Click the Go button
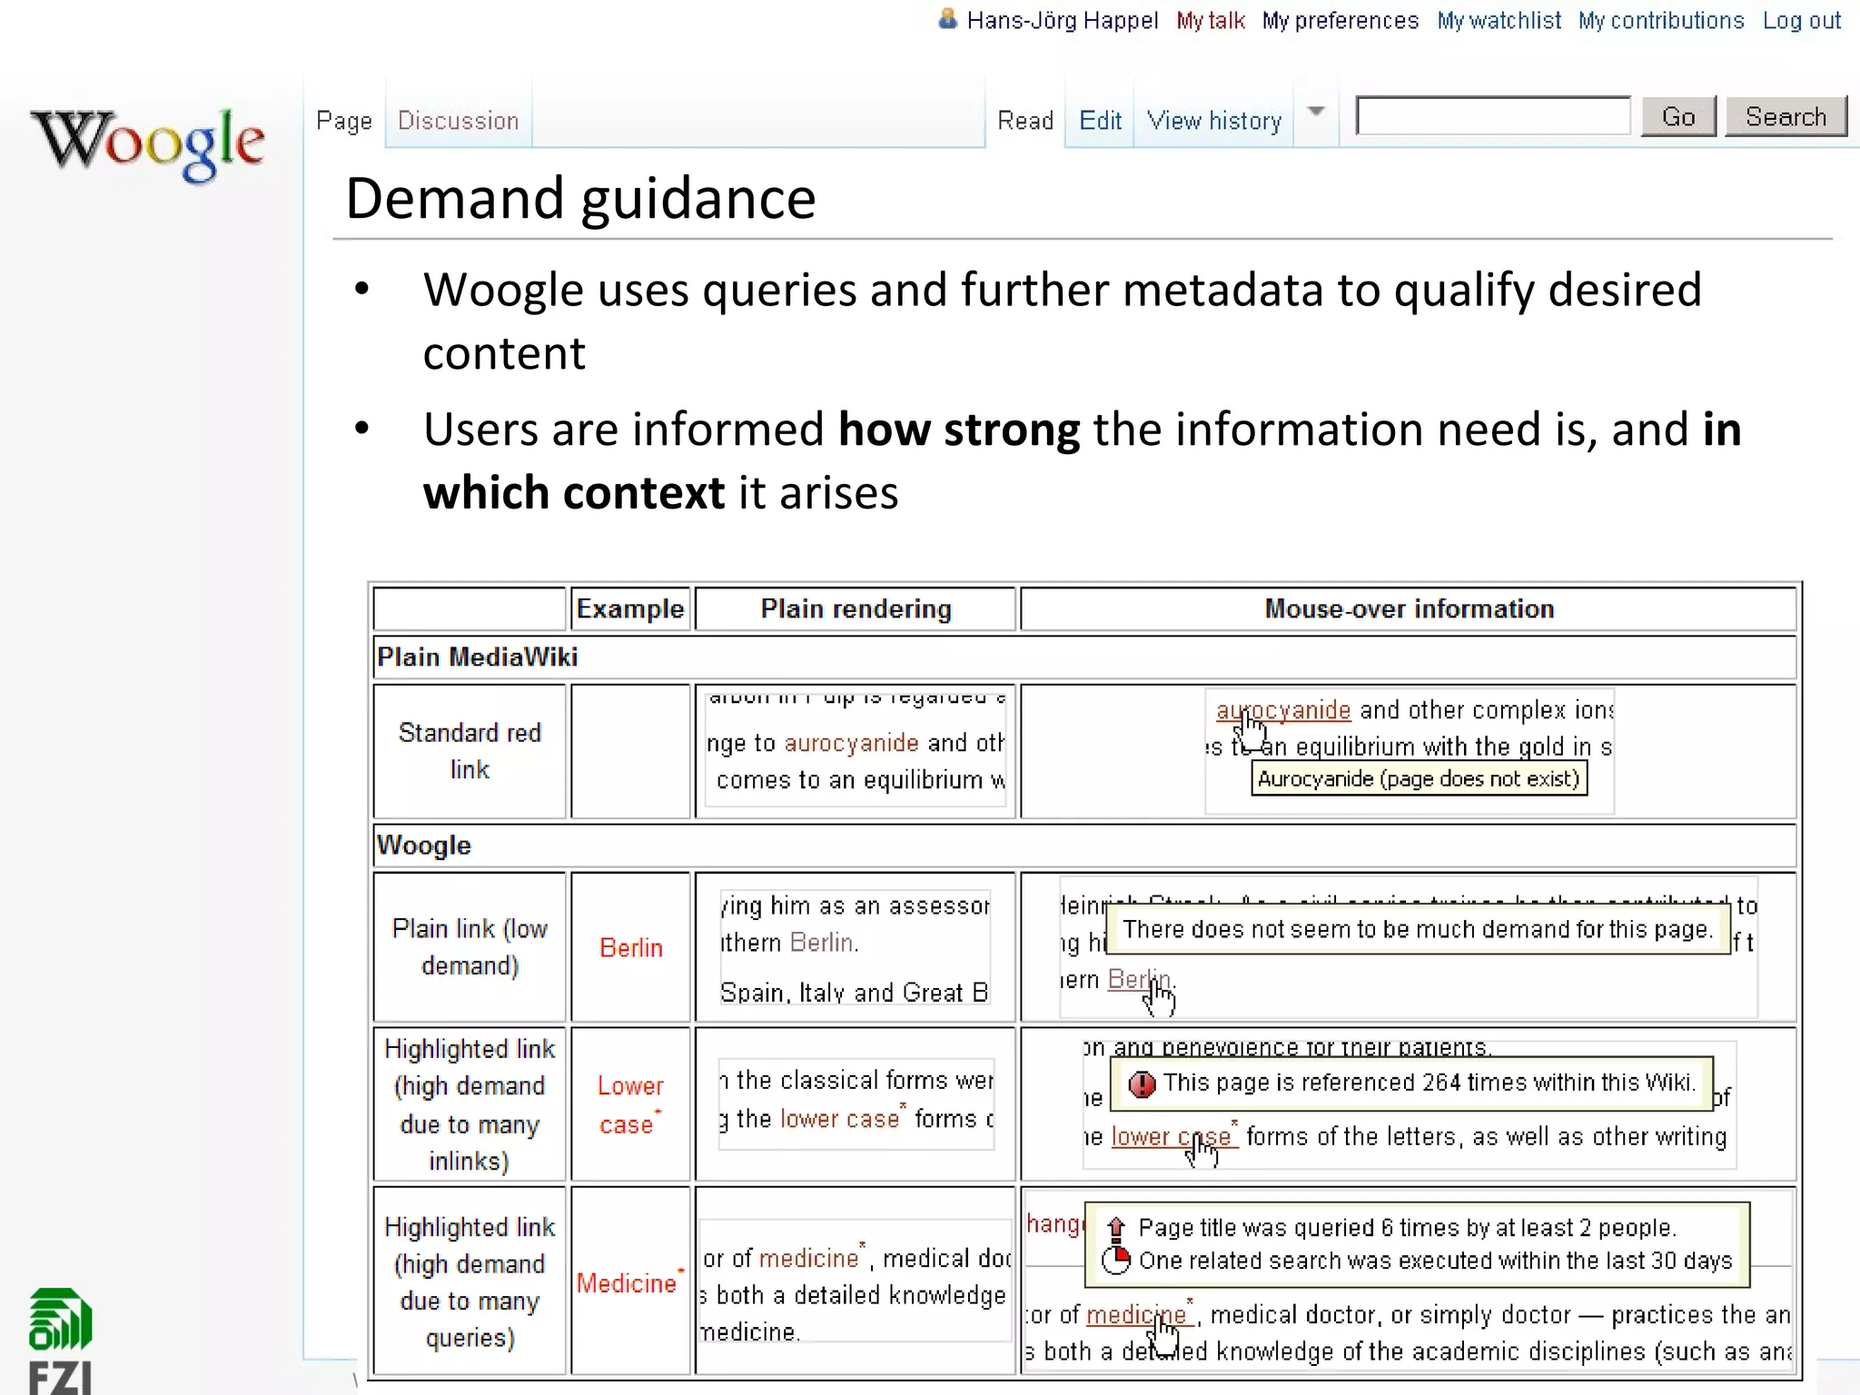Viewport: 1860px width, 1395px height. click(x=1678, y=117)
